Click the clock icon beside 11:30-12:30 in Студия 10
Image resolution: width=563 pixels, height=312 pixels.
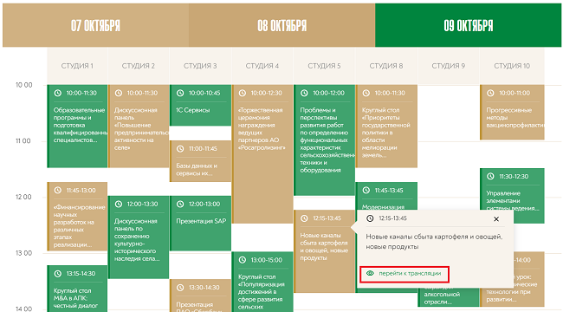(x=490, y=177)
